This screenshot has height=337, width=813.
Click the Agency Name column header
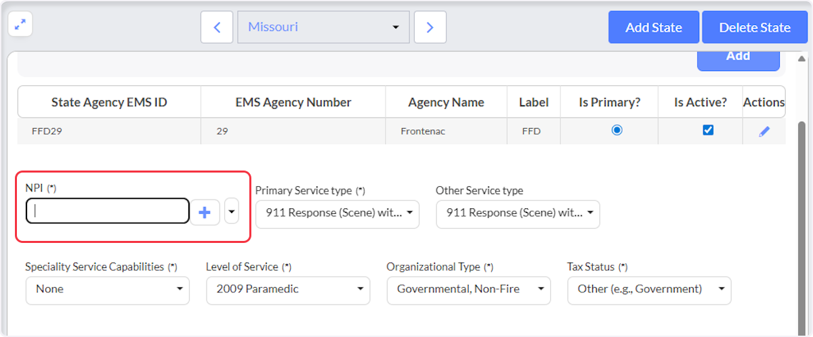(x=446, y=102)
